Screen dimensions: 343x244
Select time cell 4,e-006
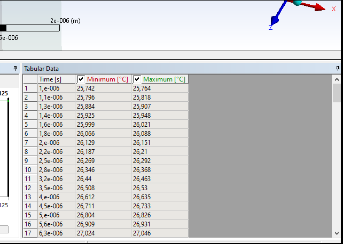click(56, 197)
